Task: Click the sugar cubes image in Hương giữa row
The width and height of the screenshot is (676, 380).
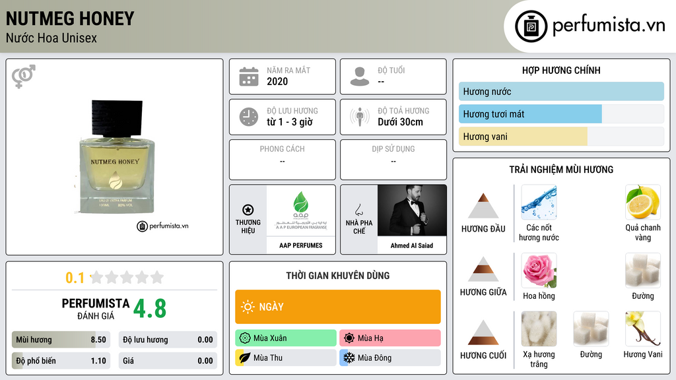Action: pos(643,270)
